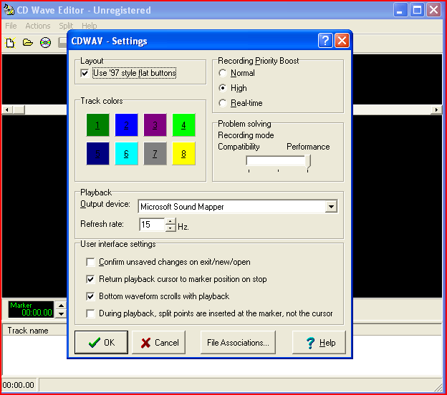Click the 00:00.00 status bar time
This screenshot has width=447, height=395.
click(18, 385)
